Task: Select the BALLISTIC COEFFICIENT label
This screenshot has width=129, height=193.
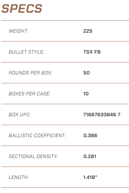Action: coord(37,136)
